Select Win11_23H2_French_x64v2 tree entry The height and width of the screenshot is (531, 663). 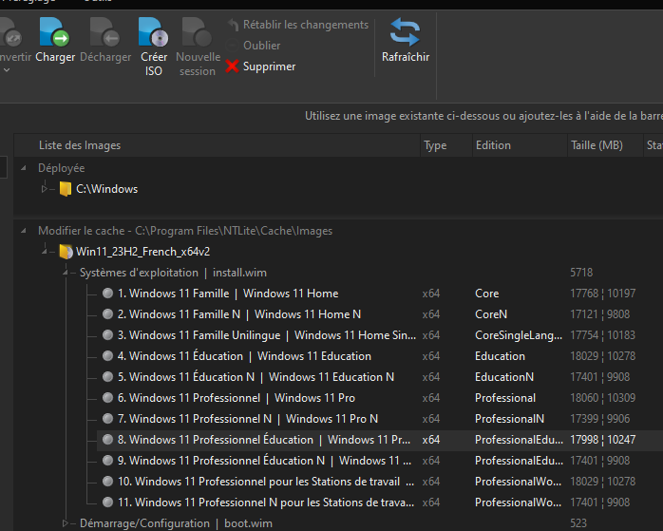pyautogui.click(x=142, y=252)
